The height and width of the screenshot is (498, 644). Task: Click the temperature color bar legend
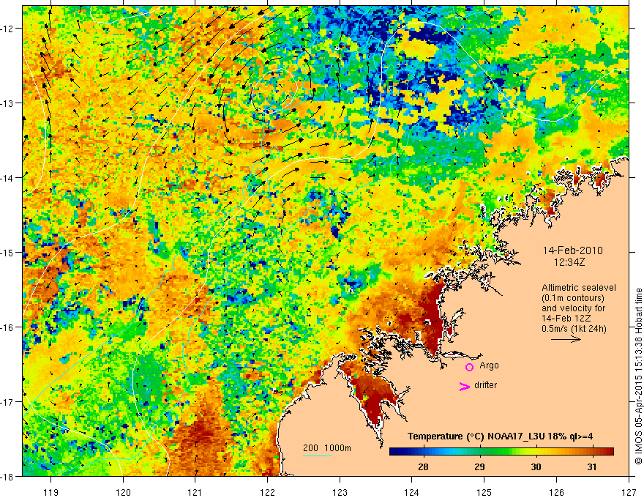click(x=501, y=452)
